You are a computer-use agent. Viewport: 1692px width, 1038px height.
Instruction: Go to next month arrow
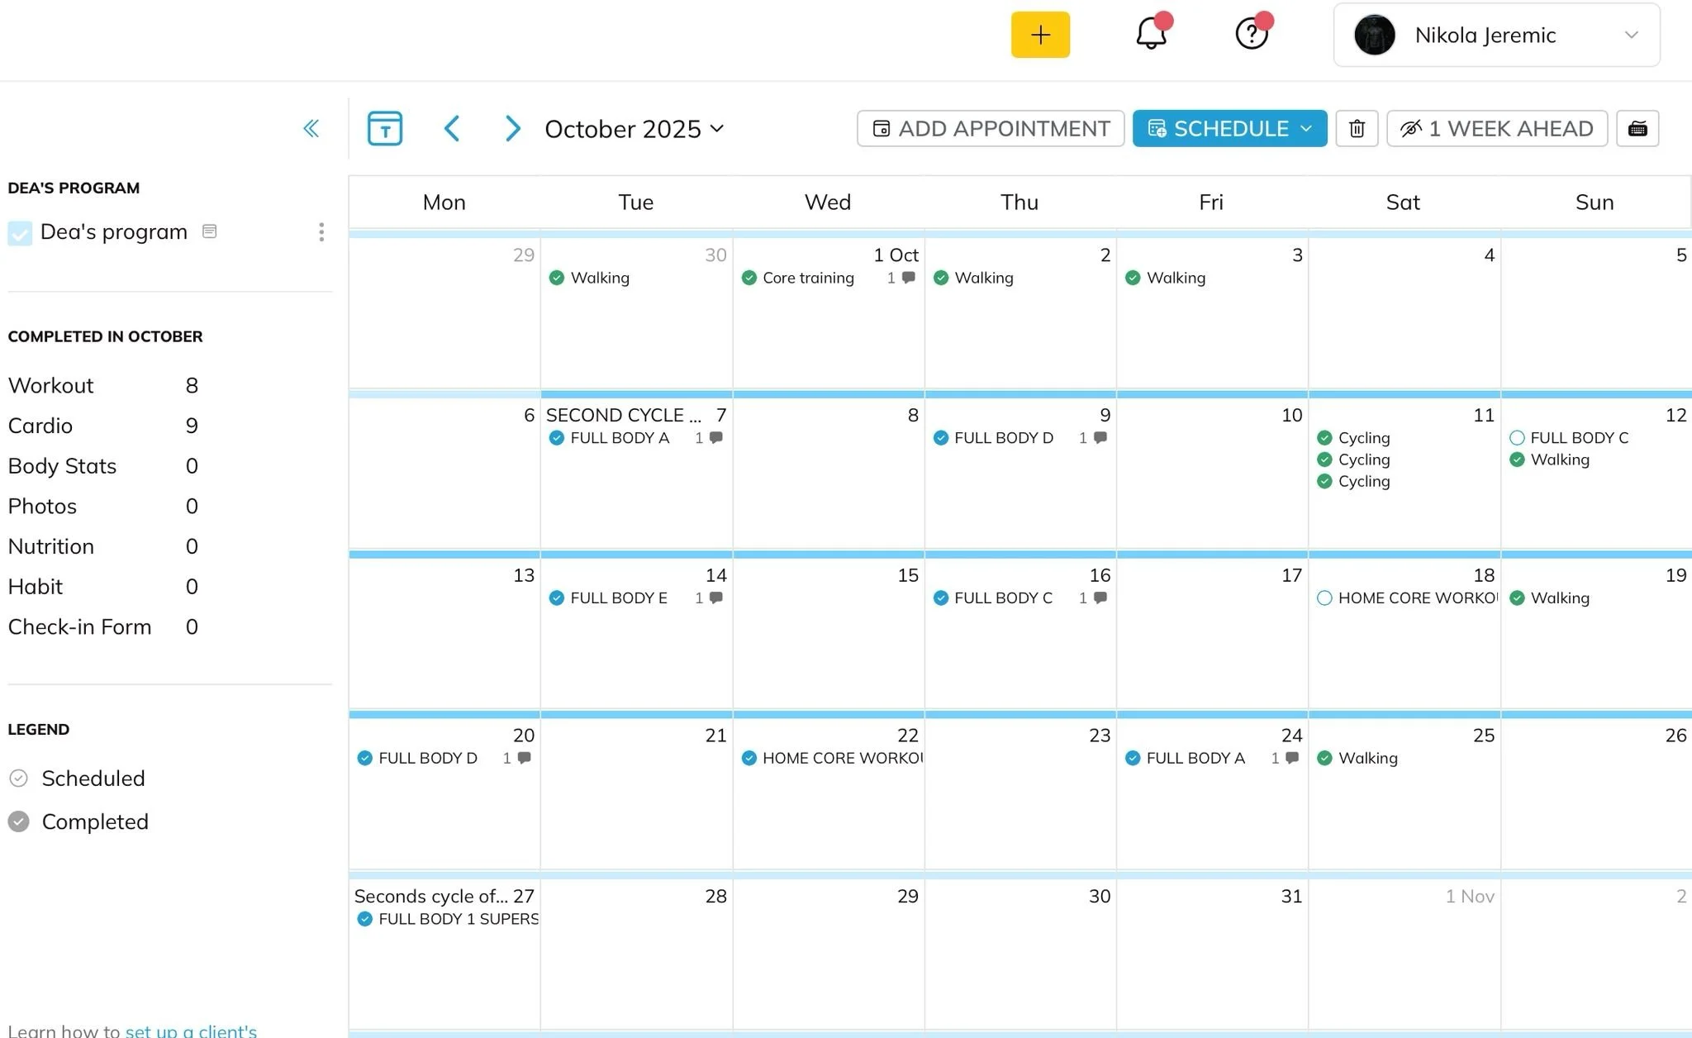[512, 128]
